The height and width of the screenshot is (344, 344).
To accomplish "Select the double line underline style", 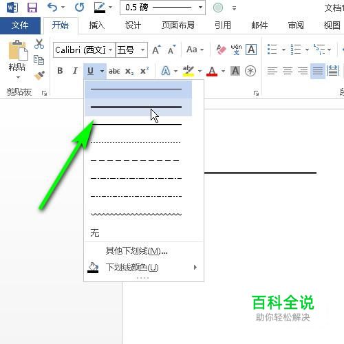I will [x=138, y=107].
